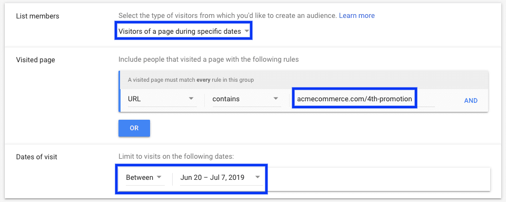Click the arrow icon beside the date range
Viewport: 506px width, 202px height.
point(257,177)
